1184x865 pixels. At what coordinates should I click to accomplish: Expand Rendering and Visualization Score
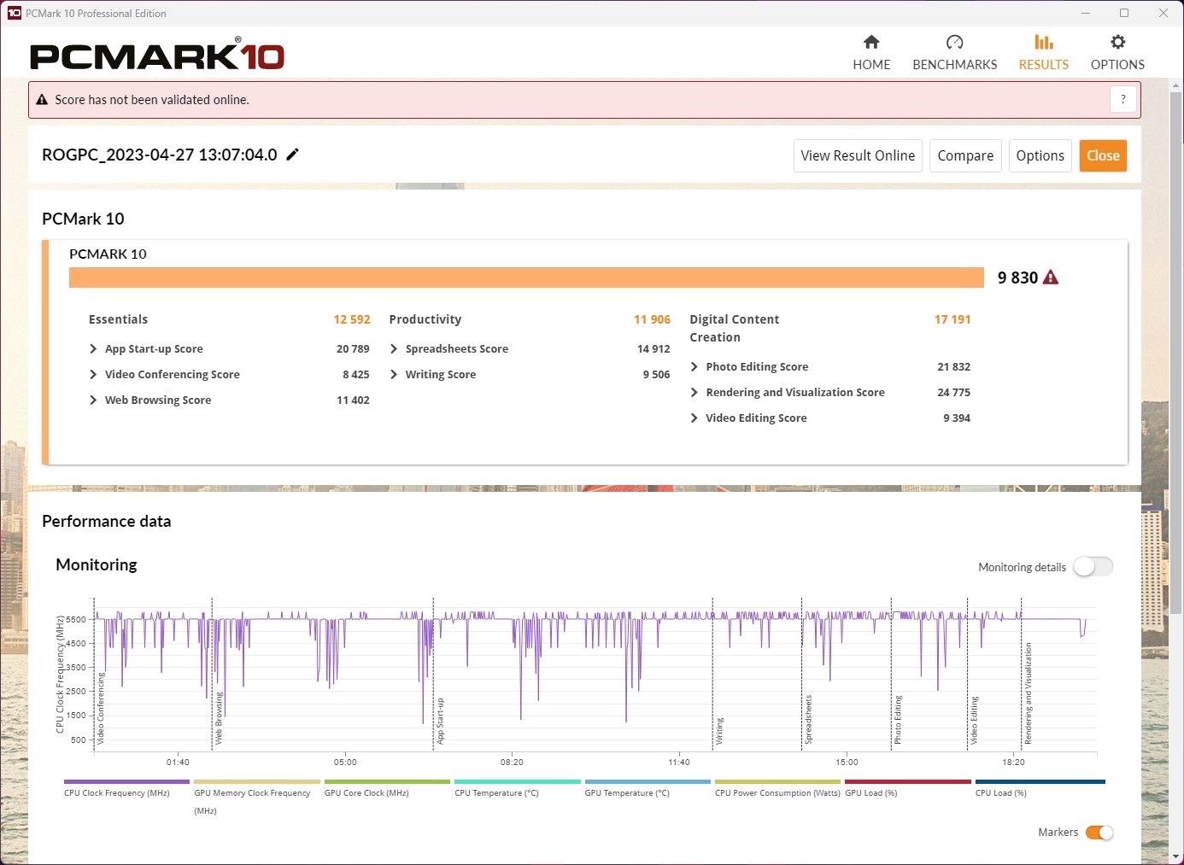click(x=695, y=393)
